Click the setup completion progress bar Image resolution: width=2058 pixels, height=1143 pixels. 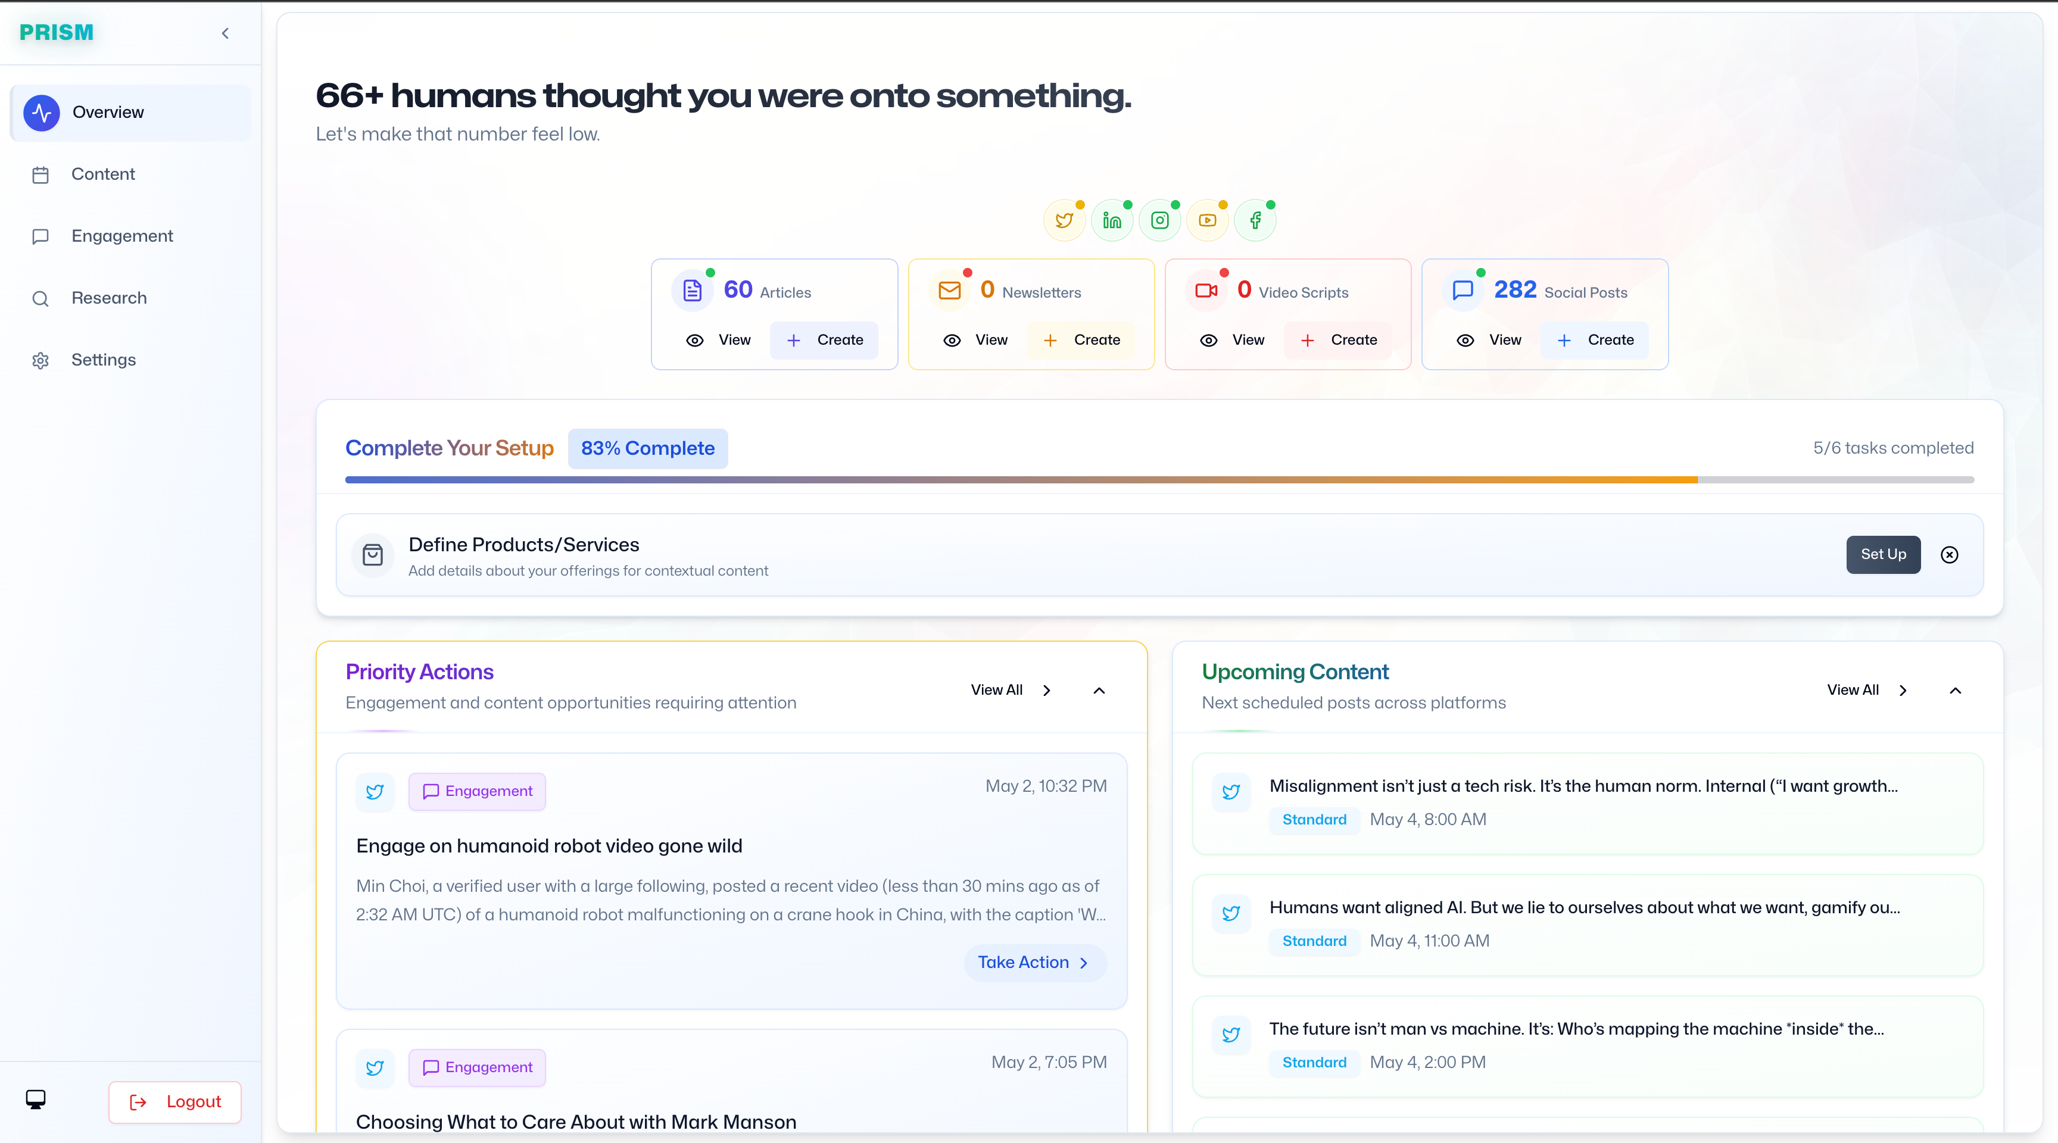(1158, 480)
